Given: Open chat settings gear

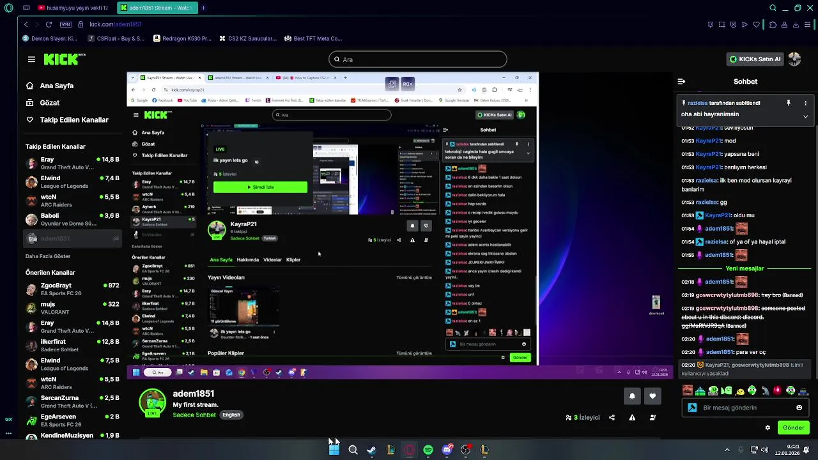Looking at the screenshot, I should tap(768, 428).
